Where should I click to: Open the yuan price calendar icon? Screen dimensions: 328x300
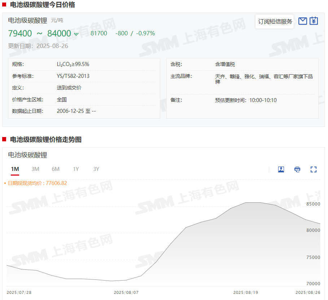click(314, 21)
